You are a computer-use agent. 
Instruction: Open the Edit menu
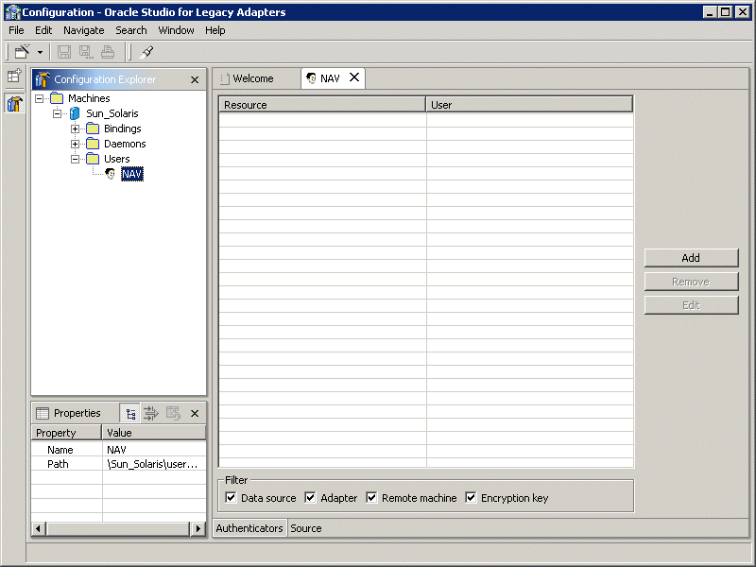[43, 30]
